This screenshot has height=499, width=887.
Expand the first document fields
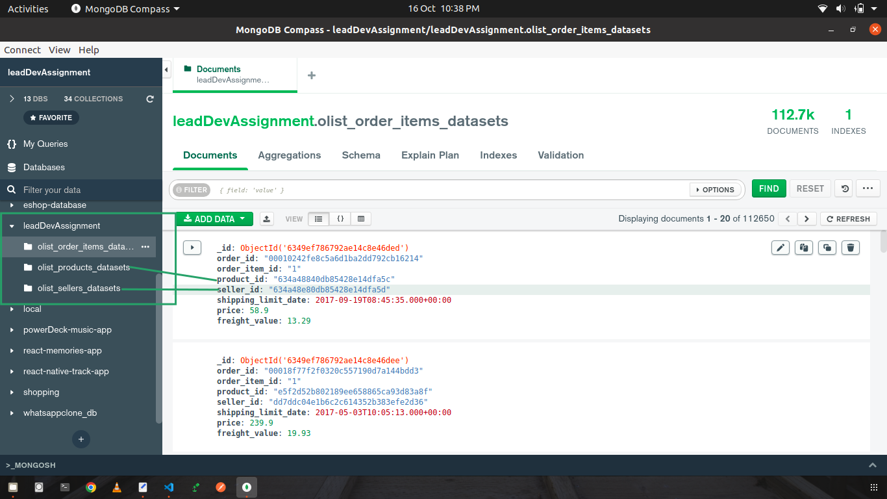click(x=192, y=247)
